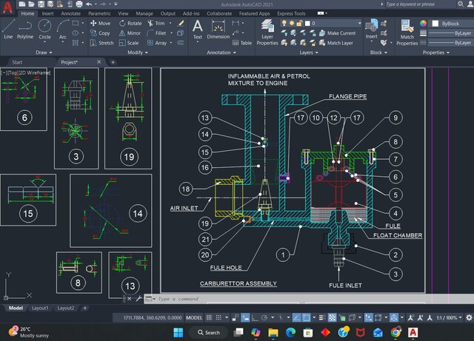The image size is (474, 341).
Task: Start the Dimension tool
Action: pos(218,30)
